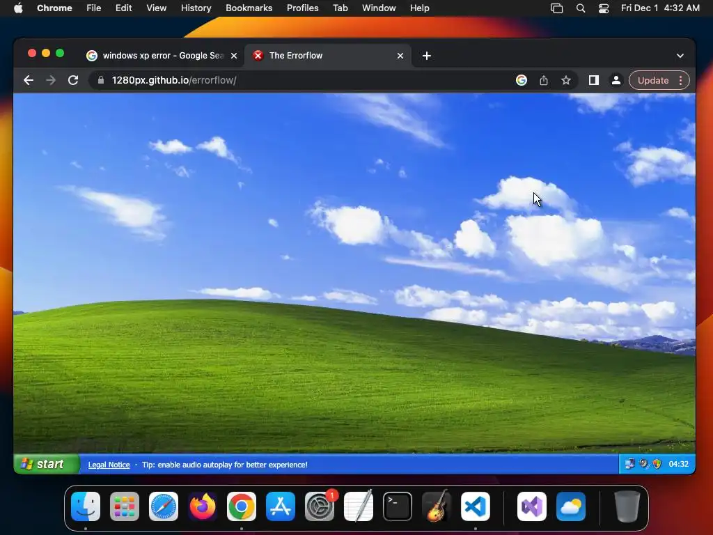Launch Terminal from the Dock

coord(398,506)
